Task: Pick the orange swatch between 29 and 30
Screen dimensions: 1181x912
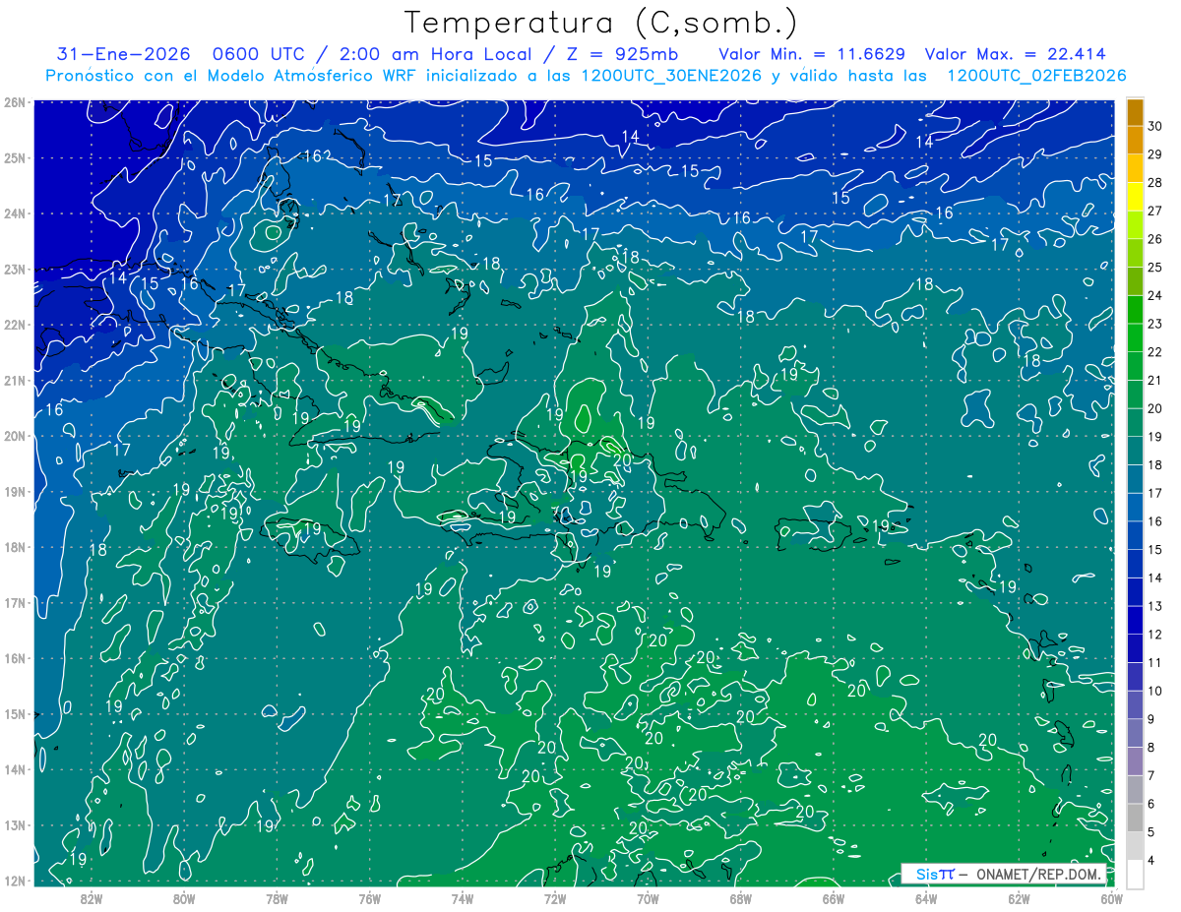Action: [x=1135, y=140]
